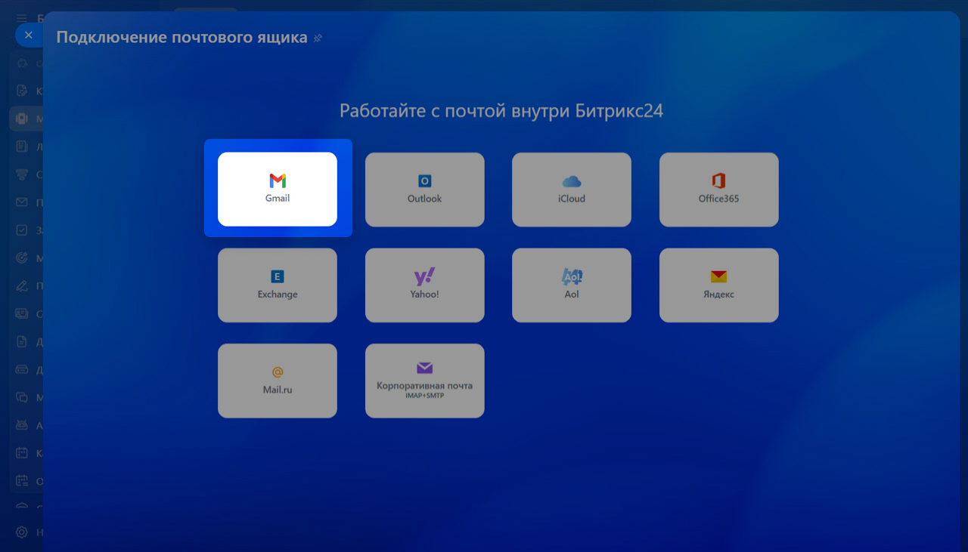Pin the Подключение почтового ящика slider
The height and width of the screenshot is (552, 968).
318,38
